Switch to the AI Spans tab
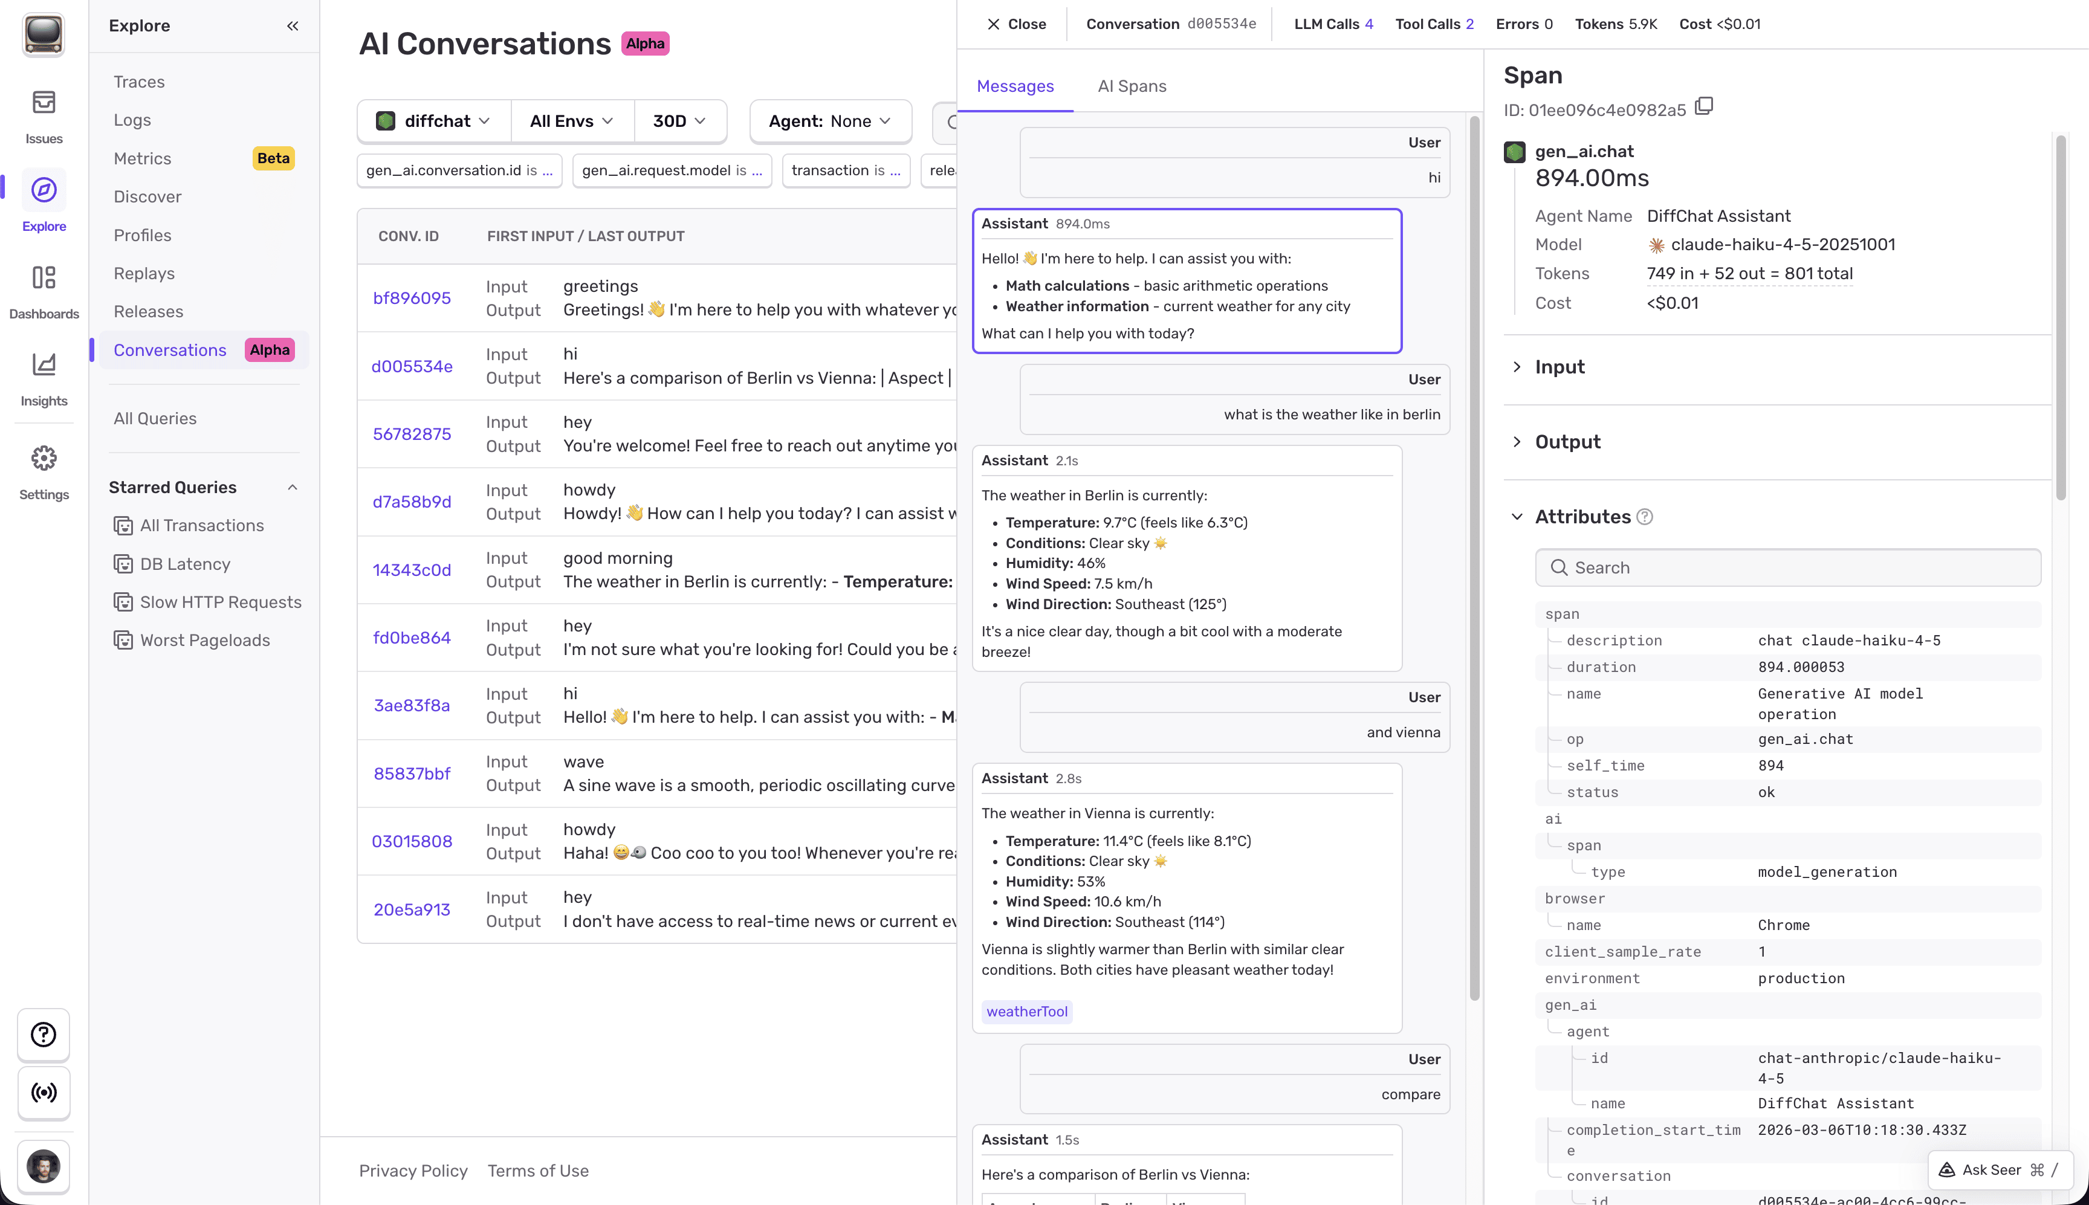The image size is (2089, 1205). coord(1132,86)
